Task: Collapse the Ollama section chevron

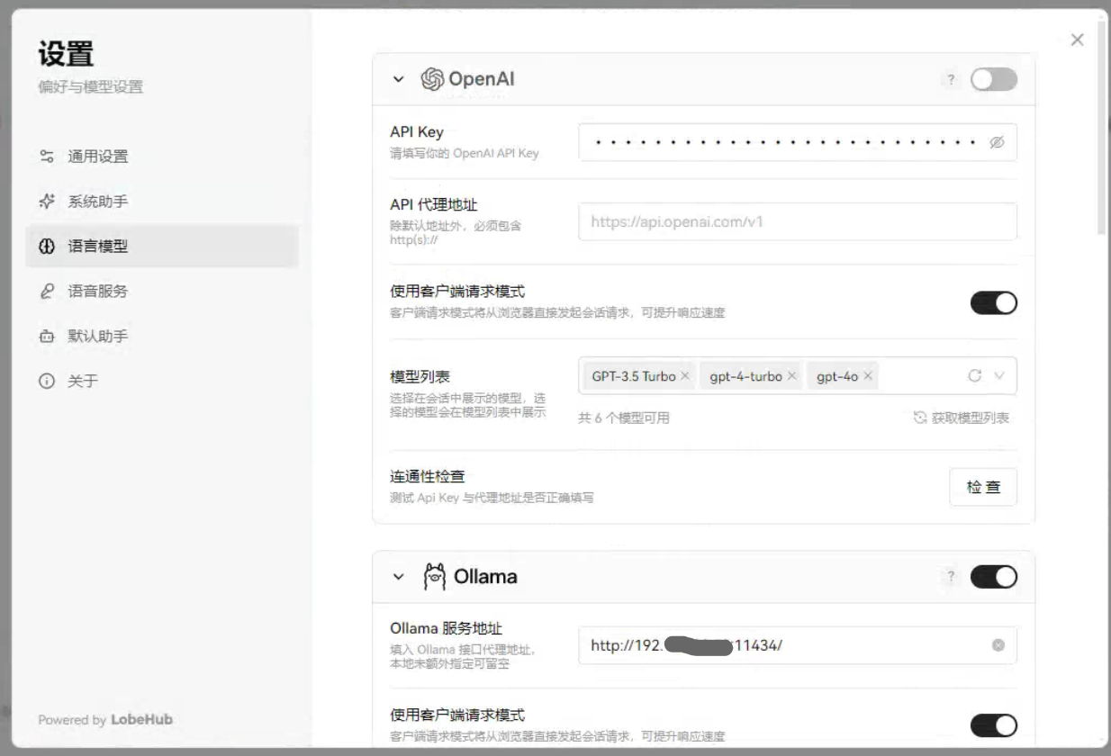Action: point(399,577)
